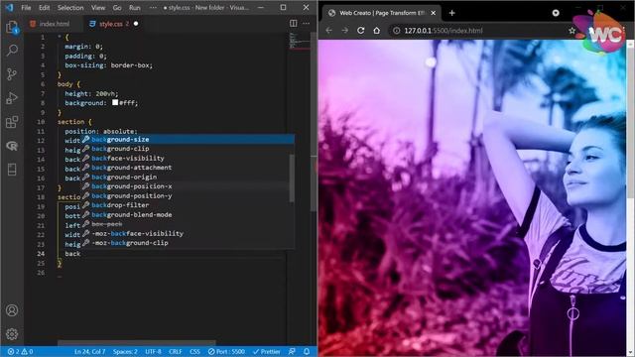Click line number 24 in gutter
The image size is (635, 357).
tap(41, 254)
